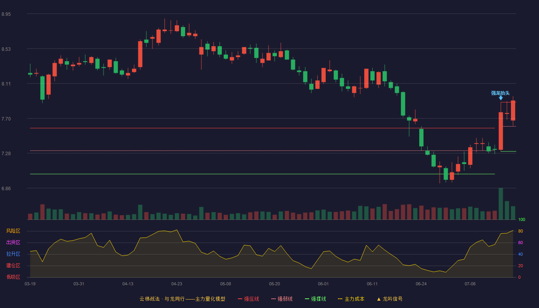Click the green 强撑线 legend color line
539x308 pixels.
307,299
